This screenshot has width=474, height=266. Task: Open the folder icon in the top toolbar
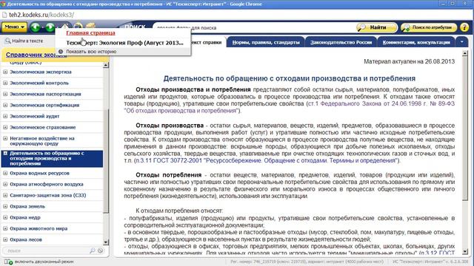(90, 25)
